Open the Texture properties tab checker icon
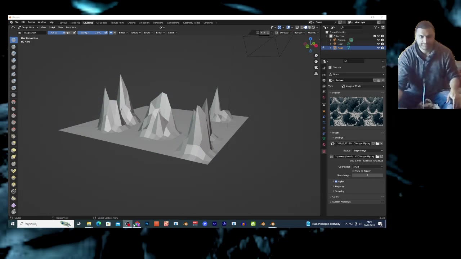This screenshot has height=259, width=461. (x=324, y=151)
